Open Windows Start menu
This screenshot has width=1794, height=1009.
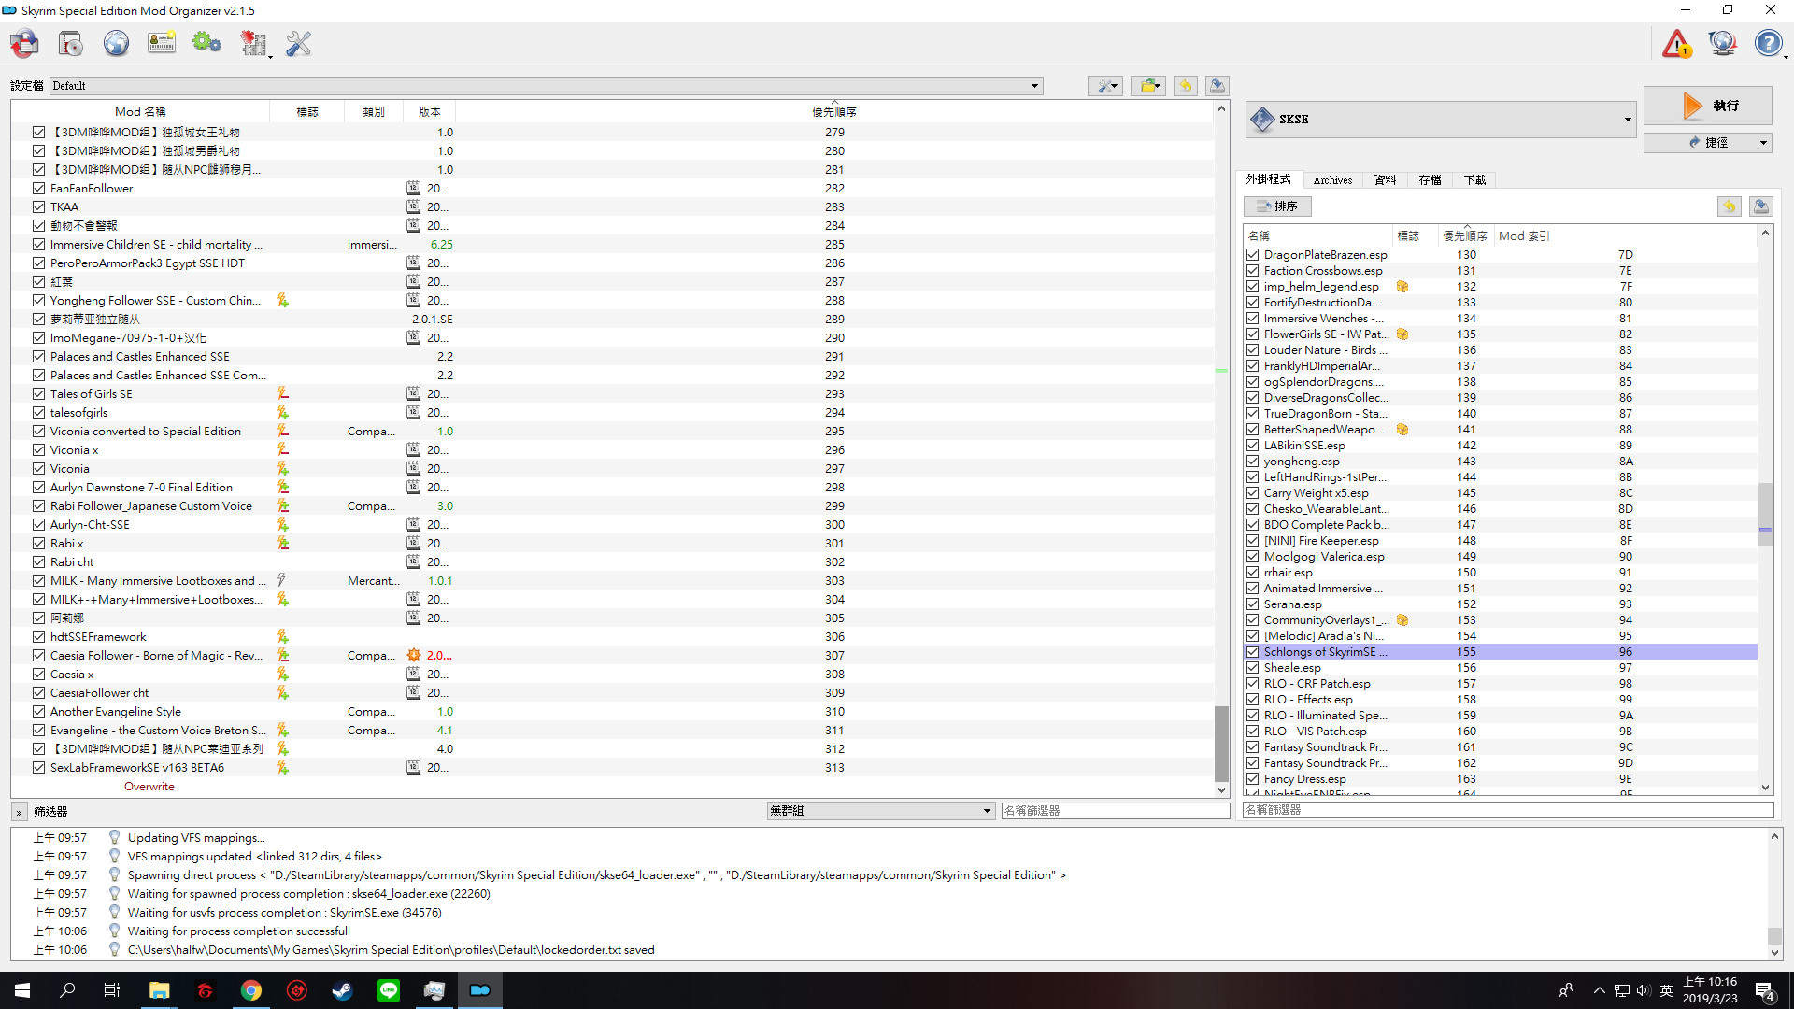click(x=22, y=990)
